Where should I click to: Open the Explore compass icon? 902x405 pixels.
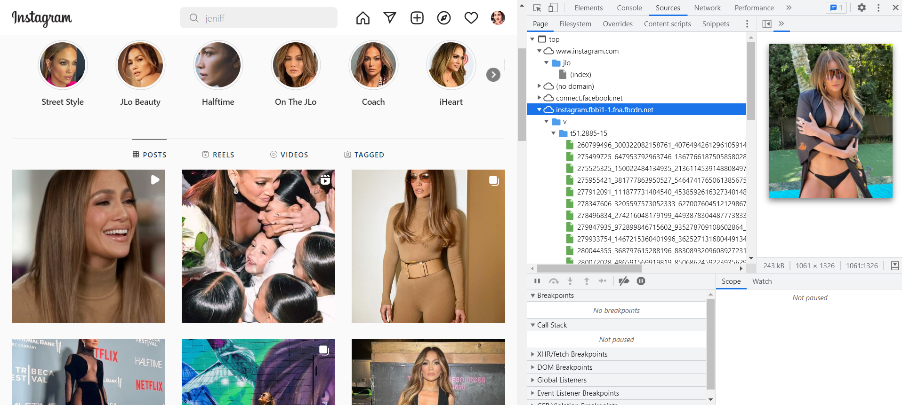[x=444, y=18]
